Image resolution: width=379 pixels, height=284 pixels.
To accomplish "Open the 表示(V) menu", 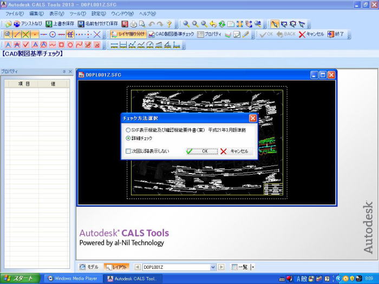I will click(57, 14).
